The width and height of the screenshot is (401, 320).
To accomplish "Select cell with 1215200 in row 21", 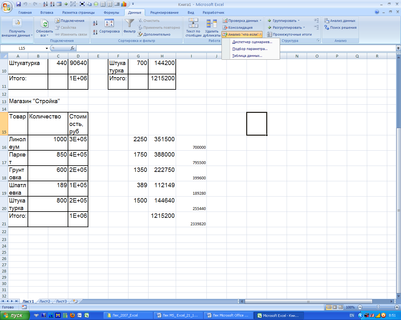I will [162, 219].
